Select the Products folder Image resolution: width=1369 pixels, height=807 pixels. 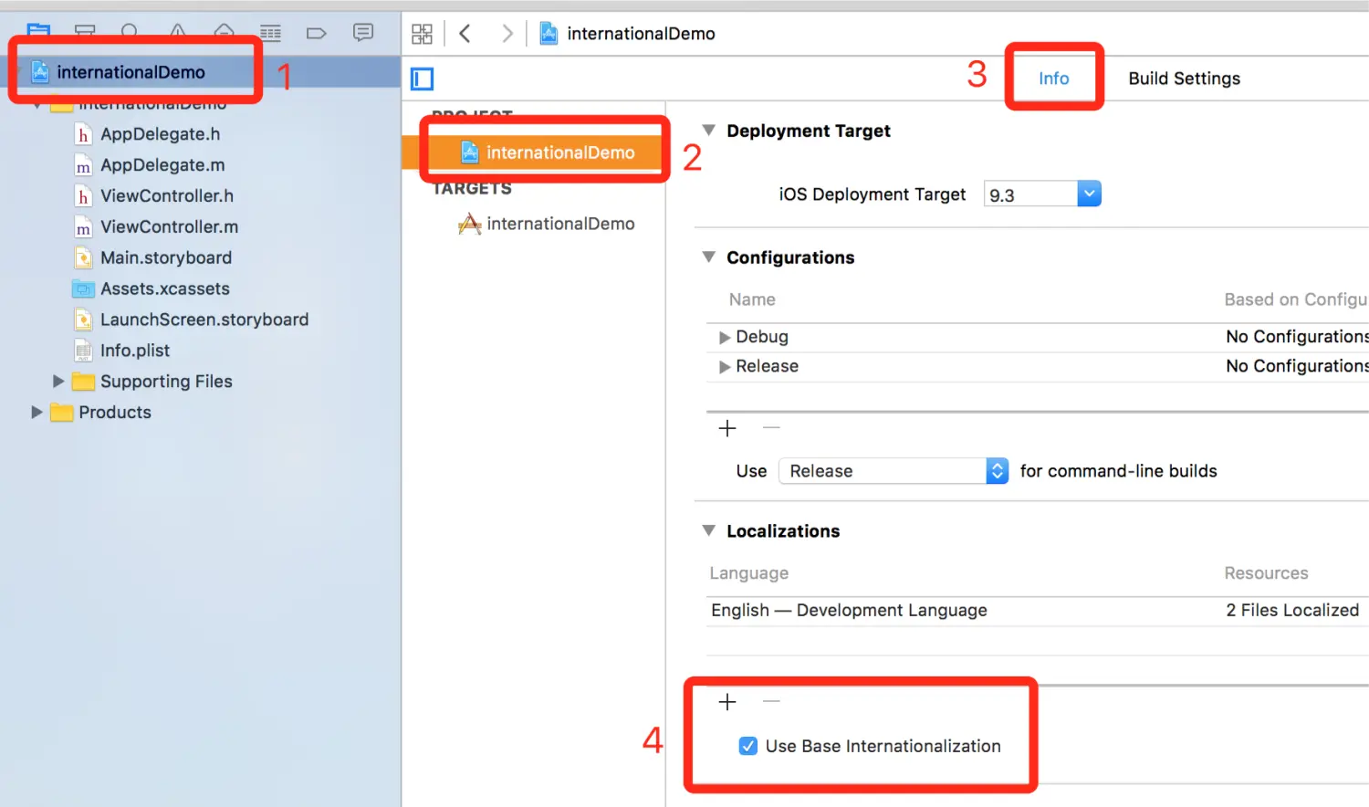point(114,413)
